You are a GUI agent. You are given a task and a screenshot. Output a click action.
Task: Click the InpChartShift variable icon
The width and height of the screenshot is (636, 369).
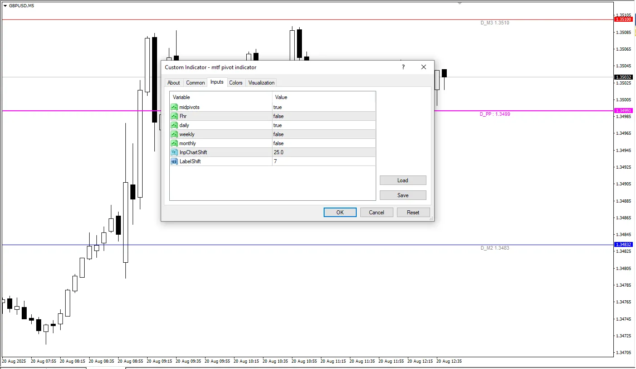174,152
